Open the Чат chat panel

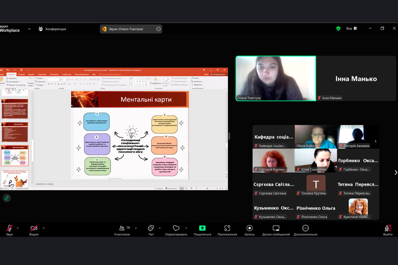[x=151, y=230]
